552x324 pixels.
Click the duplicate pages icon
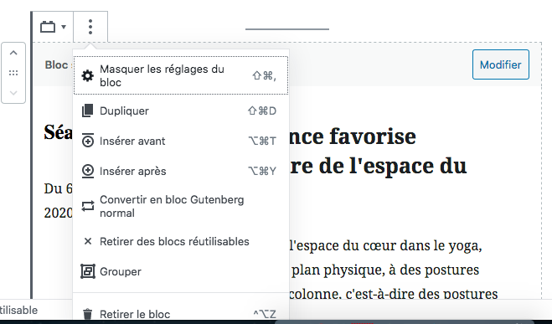[88, 111]
